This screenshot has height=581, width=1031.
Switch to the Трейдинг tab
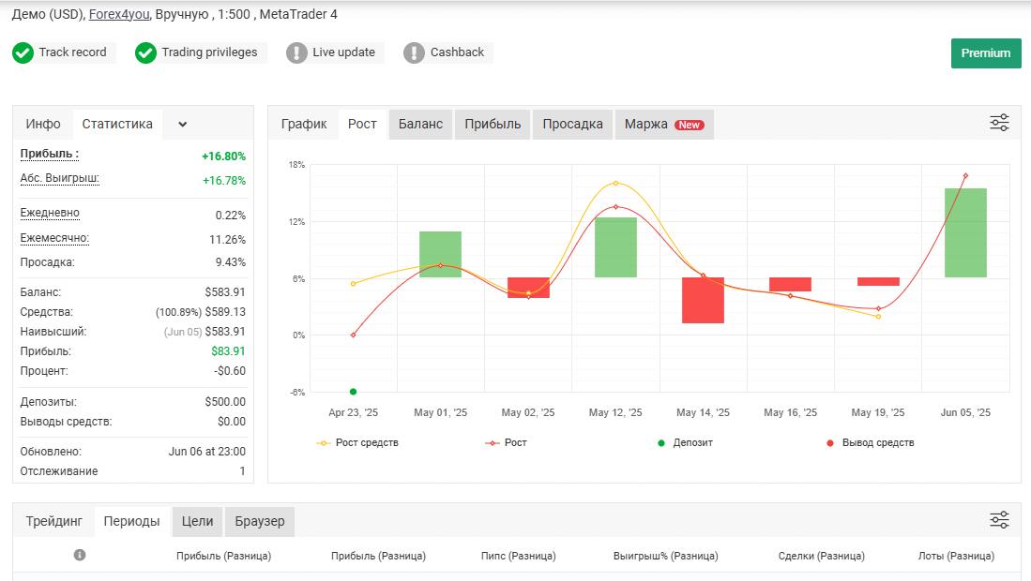point(53,521)
